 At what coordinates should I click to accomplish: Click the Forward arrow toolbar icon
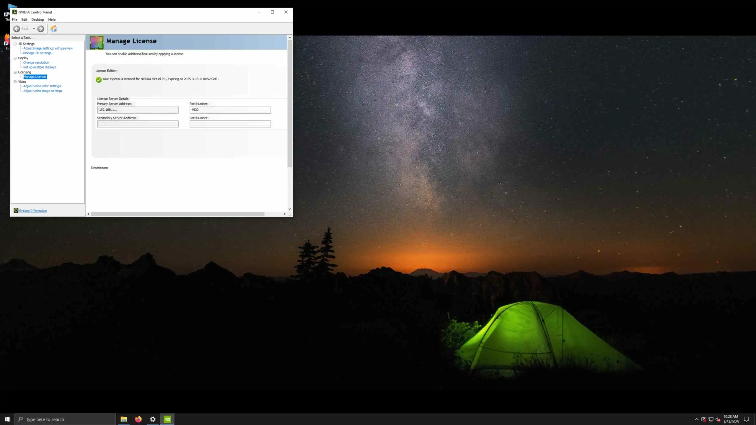coord(41,29)
